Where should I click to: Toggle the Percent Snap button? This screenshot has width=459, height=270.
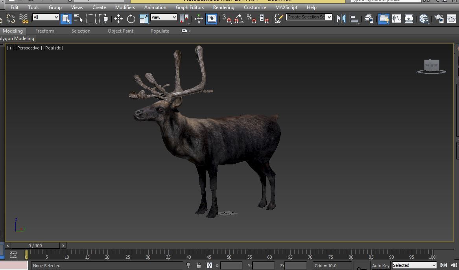tap(251, 19)
